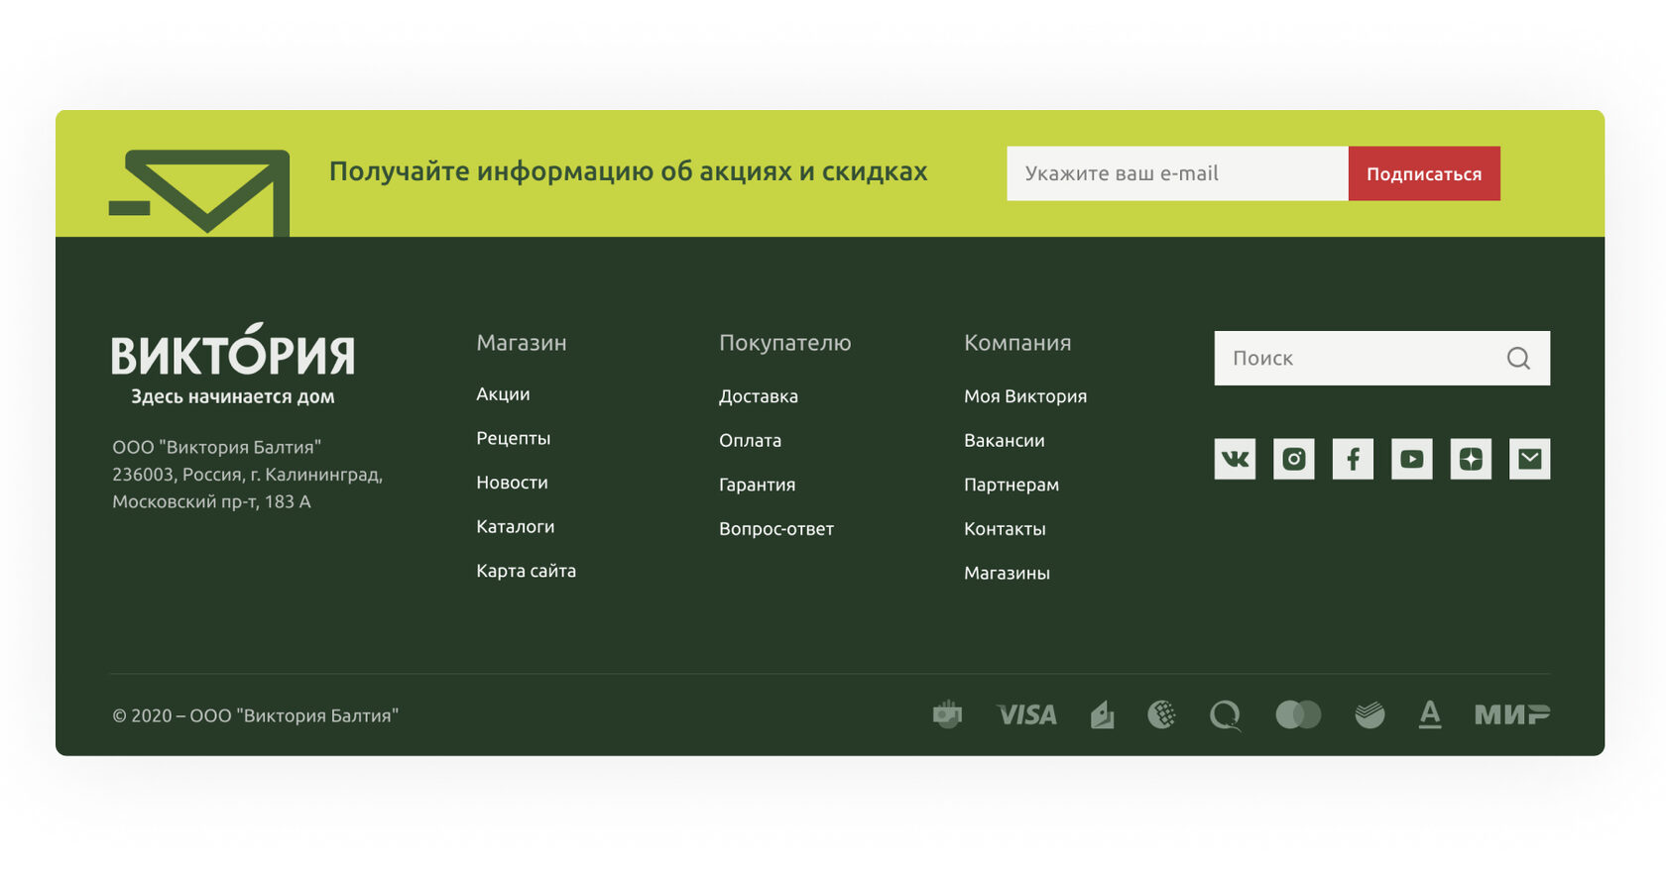Click the Магазин column heading
Screen dimensions: 1666x870
(x=522, y=343)
